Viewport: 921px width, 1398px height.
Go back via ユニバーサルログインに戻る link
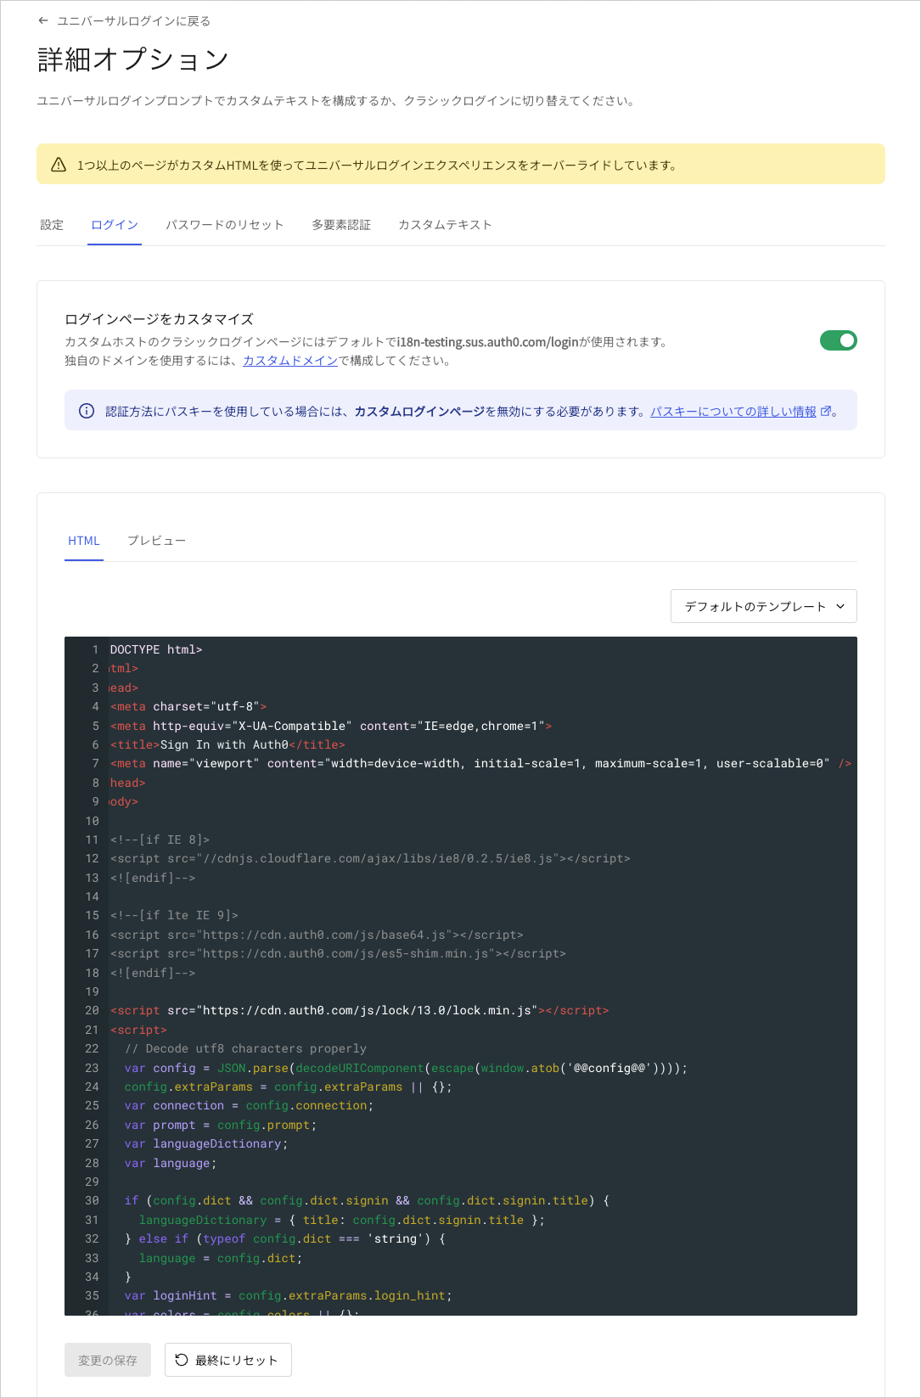[x=133, y=21]
